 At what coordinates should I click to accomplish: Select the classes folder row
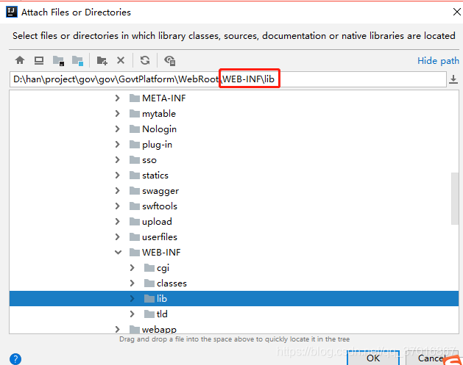coord(234,283)
